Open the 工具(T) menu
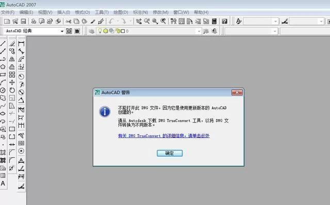Screen dimensions: 330x205 (102, 12)
